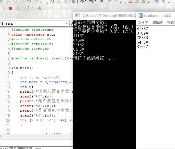This screenshot has width=175, height=149.
Task: Click the main function combo field
Action: coord(34,24)
